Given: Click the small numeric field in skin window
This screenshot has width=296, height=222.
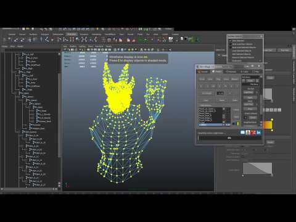Looking at the screenshot, I should click(220, 93).
